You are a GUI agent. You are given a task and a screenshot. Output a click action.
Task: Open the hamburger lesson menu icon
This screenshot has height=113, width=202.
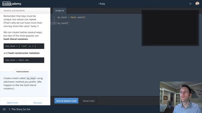click(x=4, y=109)
